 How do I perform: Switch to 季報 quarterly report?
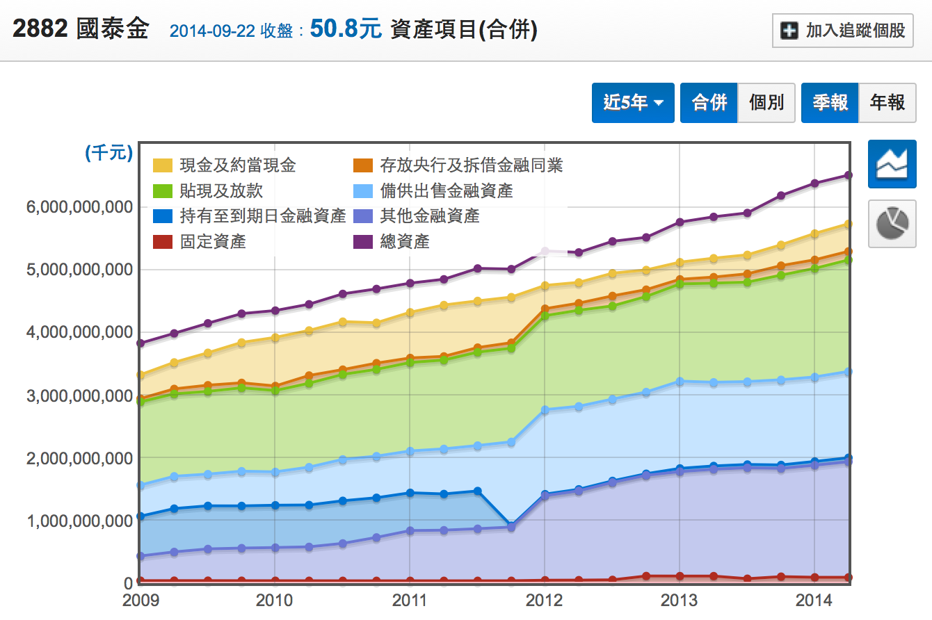coord(830,103)
